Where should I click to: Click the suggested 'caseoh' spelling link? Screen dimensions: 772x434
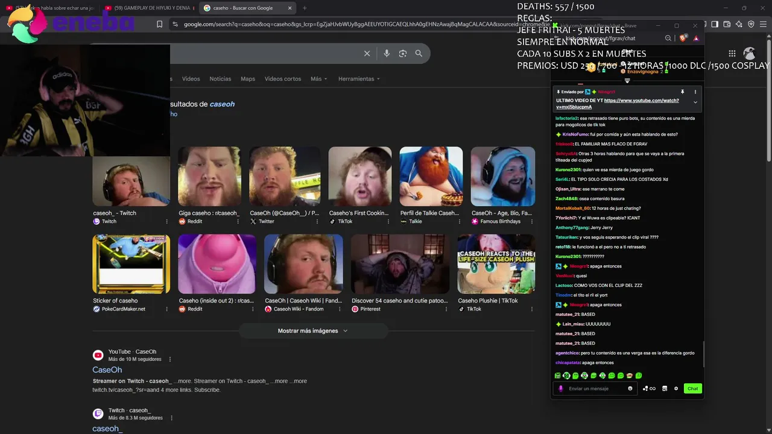(x=222, y=104)
